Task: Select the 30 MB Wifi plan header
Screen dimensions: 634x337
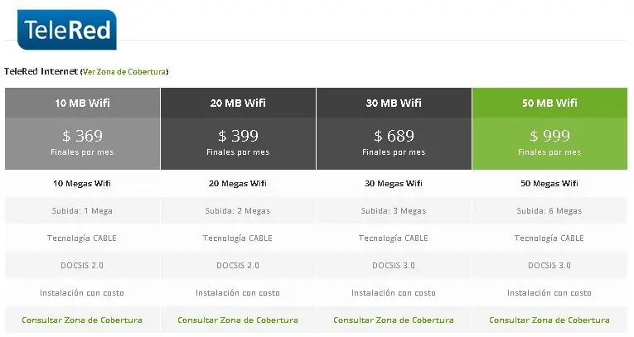Action: [394, 103]
